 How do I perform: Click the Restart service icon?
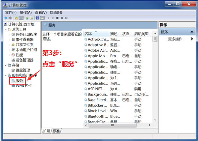pyautogui.click(x=66, y=18)
